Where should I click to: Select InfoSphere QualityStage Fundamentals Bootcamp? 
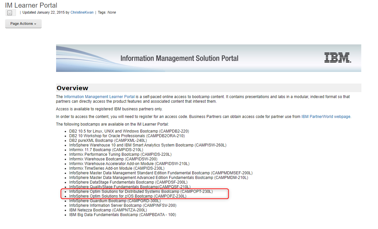point(130,187)
